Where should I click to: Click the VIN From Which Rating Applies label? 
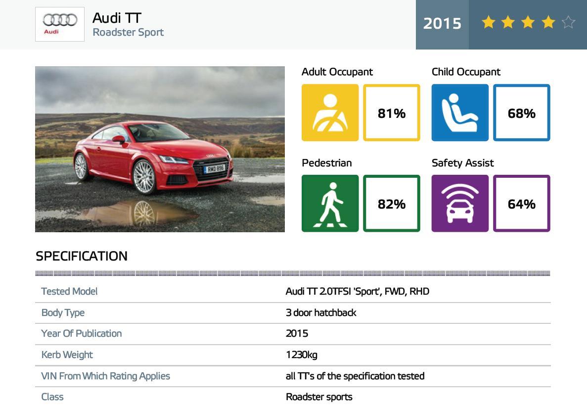(105, 376)
